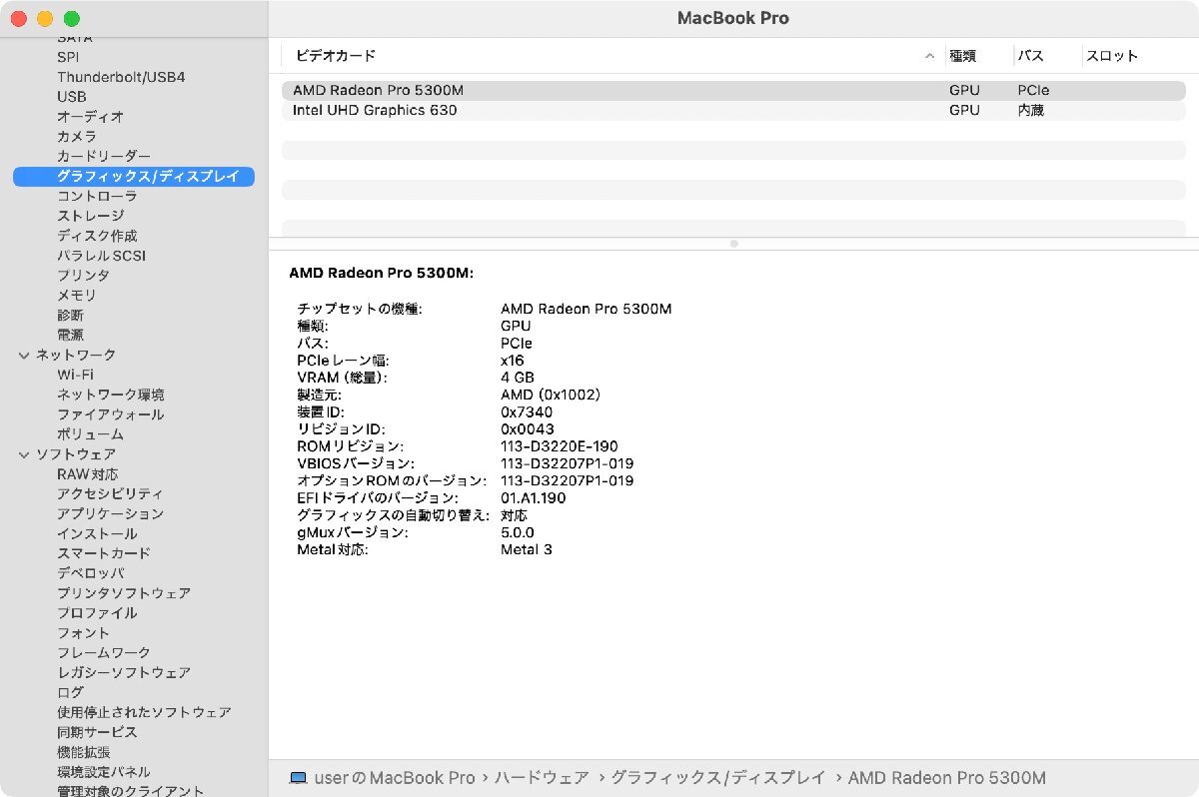
Task: Click AMD Radeon Pro 5300M in path bar
Action: click(x=947, y=778)
